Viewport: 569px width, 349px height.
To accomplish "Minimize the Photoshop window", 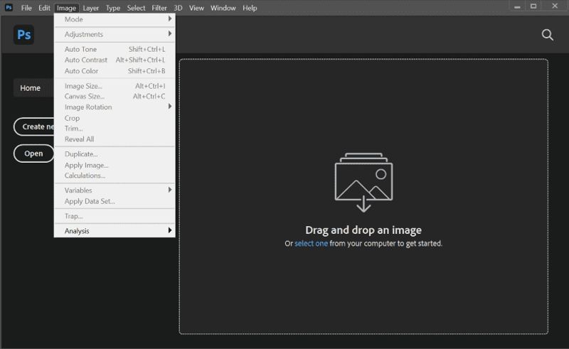I will tap(517, 6).
